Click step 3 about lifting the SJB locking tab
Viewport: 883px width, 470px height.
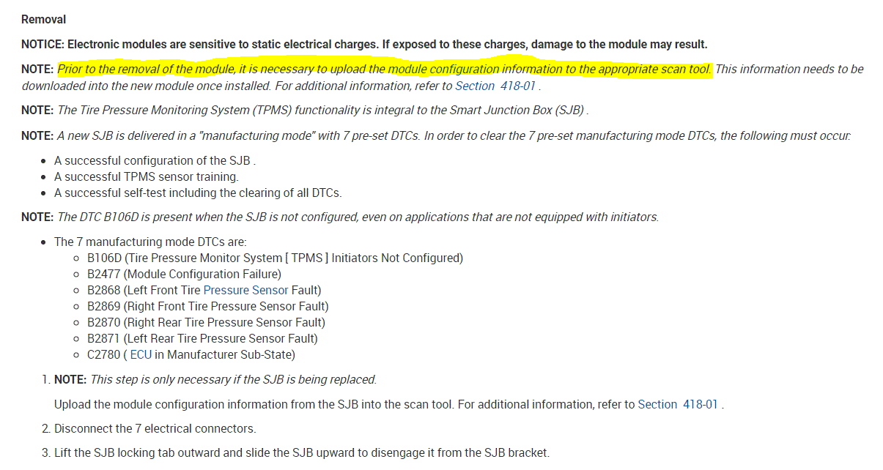click(x=300, y=452)
